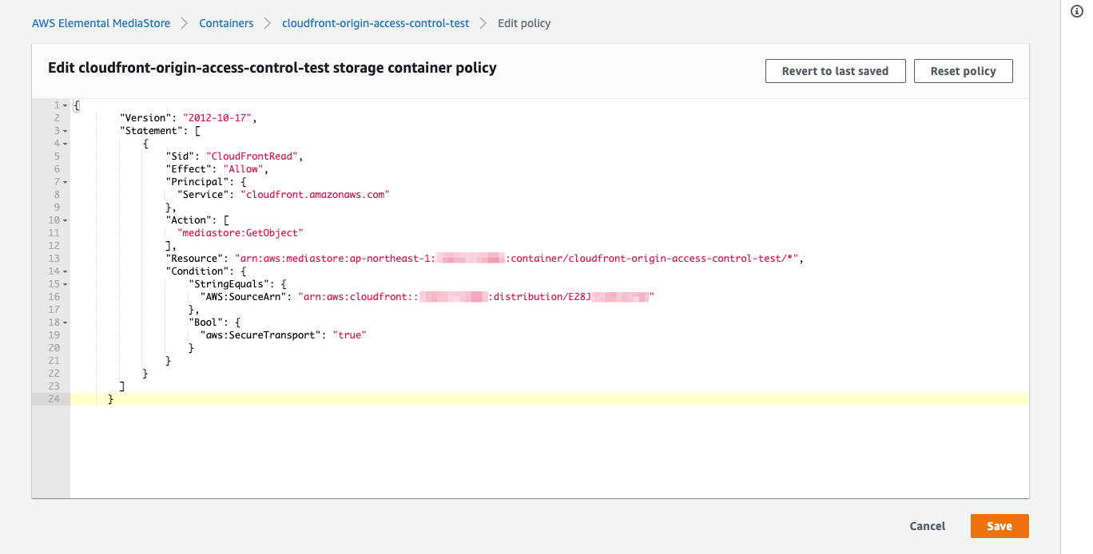Click line number 2 in the gutter
The image size is (1093, 554).
[x=57, y=118]
